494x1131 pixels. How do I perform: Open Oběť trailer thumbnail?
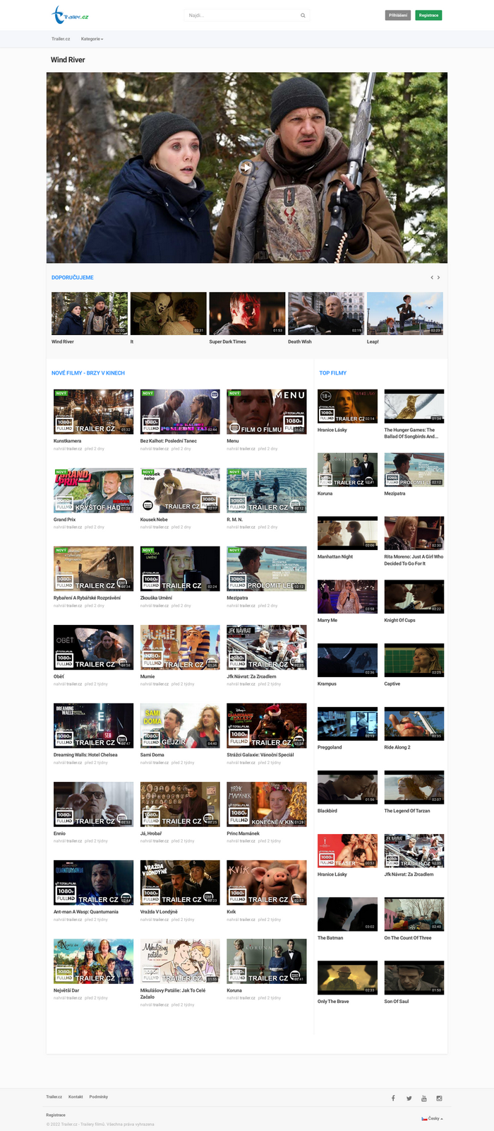(93, 647)
